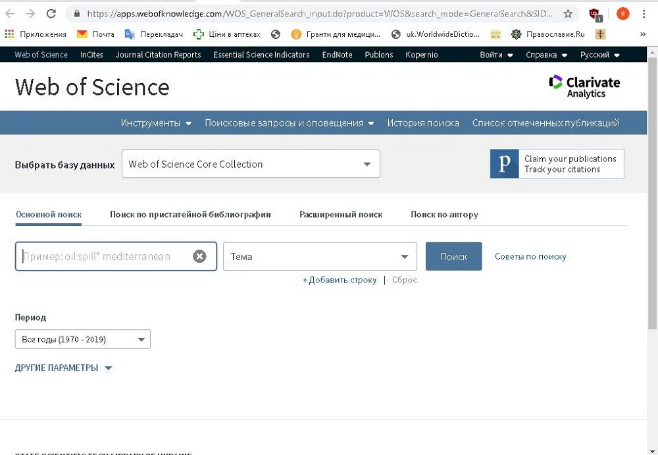The height and width of the screenshot is (455, 658).
Task: Open Chrome three-dot menu
Action: tap(644, 14)
